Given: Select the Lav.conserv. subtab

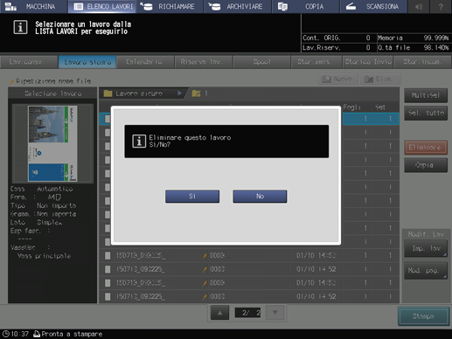Looking at the screenshot, I should [x=29, y=62].
